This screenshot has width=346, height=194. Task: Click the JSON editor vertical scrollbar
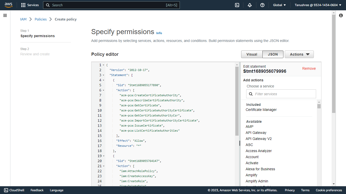237,101
